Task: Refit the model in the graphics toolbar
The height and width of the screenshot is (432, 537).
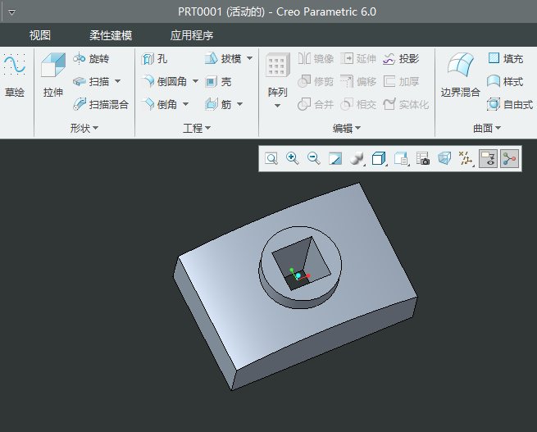Action: coord(271,159)
